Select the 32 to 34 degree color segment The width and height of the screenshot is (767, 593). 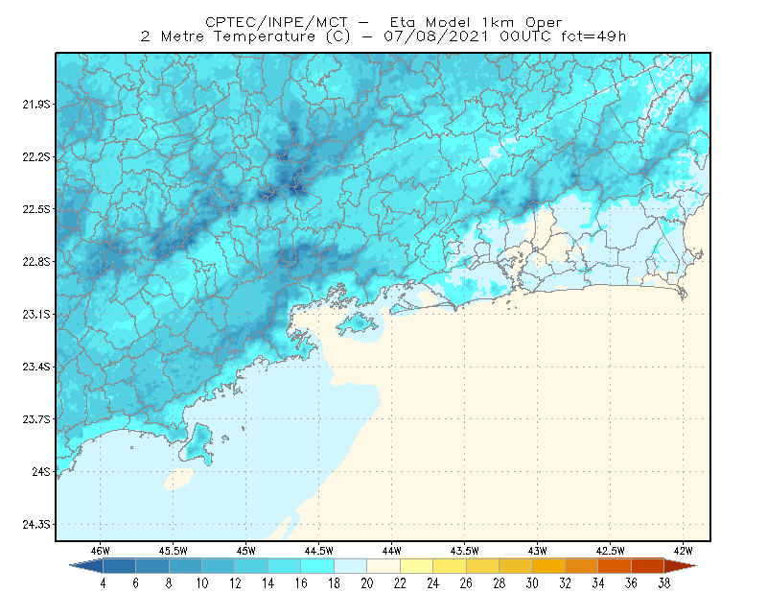[582, 566]
